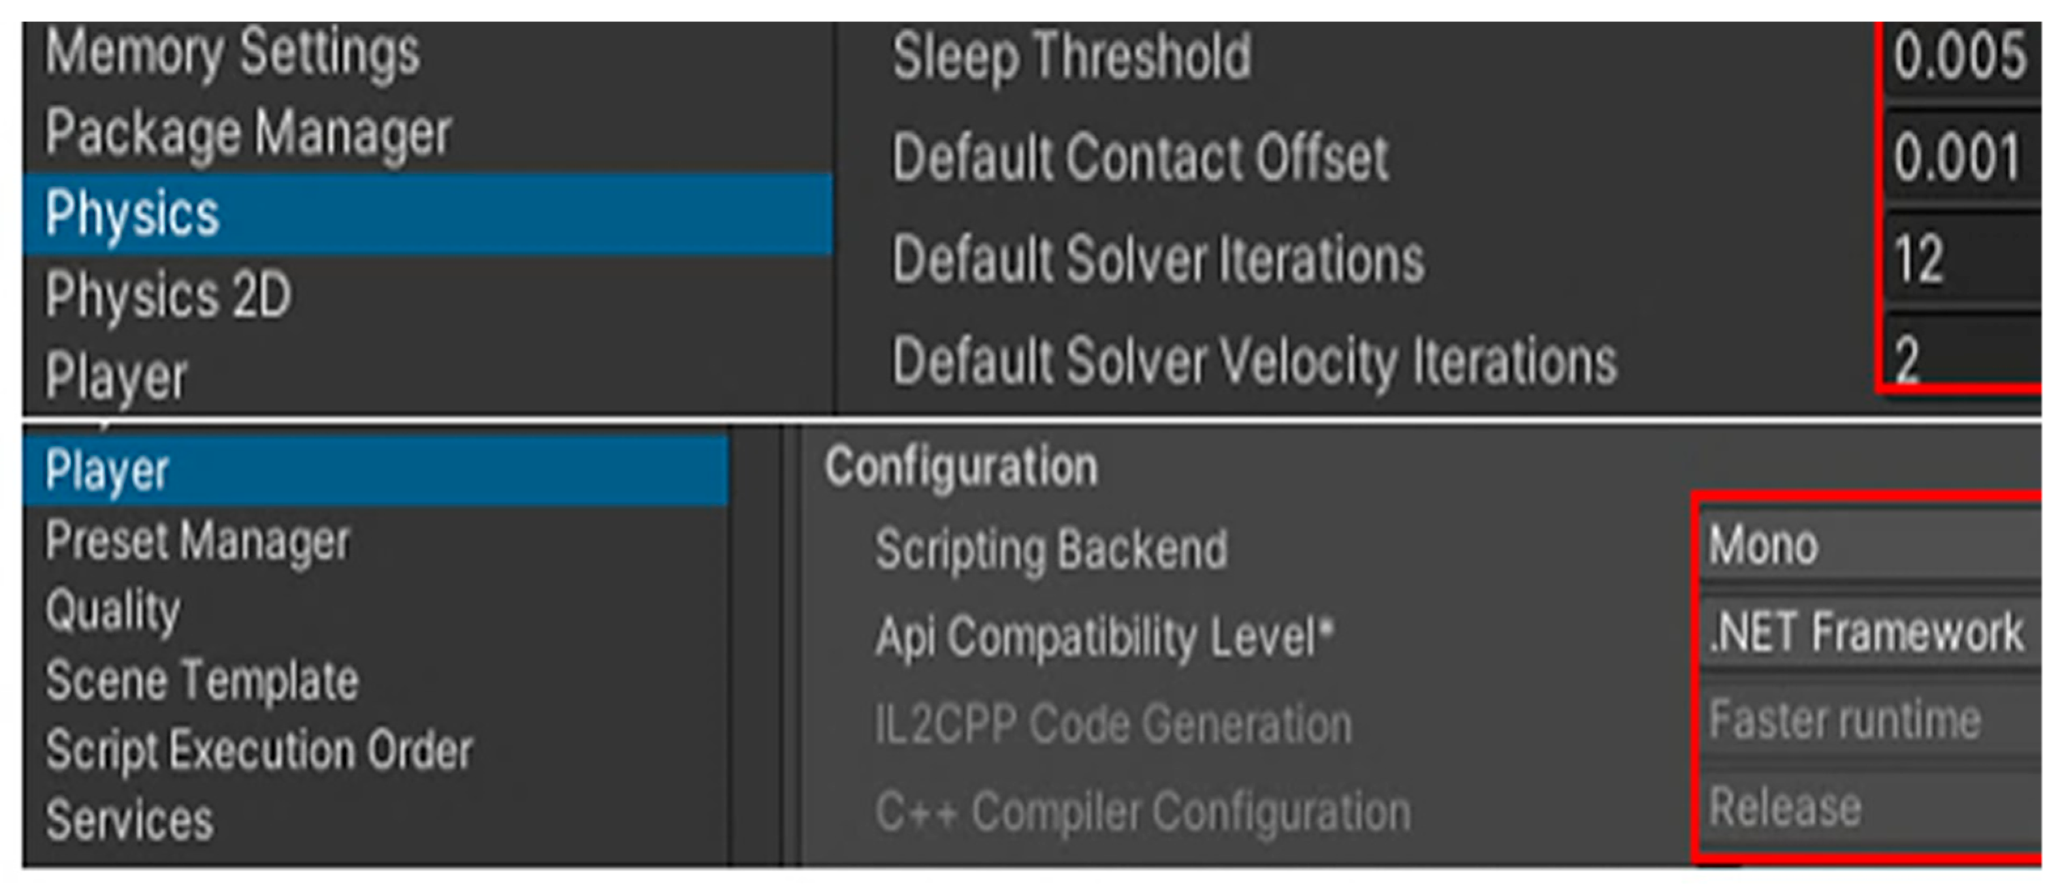Open the Preset Manager settings
The image size is (2064, 893).
(198, 541)
